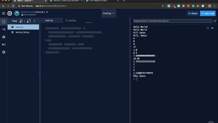Open the version control sidebar icon
The width and height of the screenshot is (218, 123).
4,29
